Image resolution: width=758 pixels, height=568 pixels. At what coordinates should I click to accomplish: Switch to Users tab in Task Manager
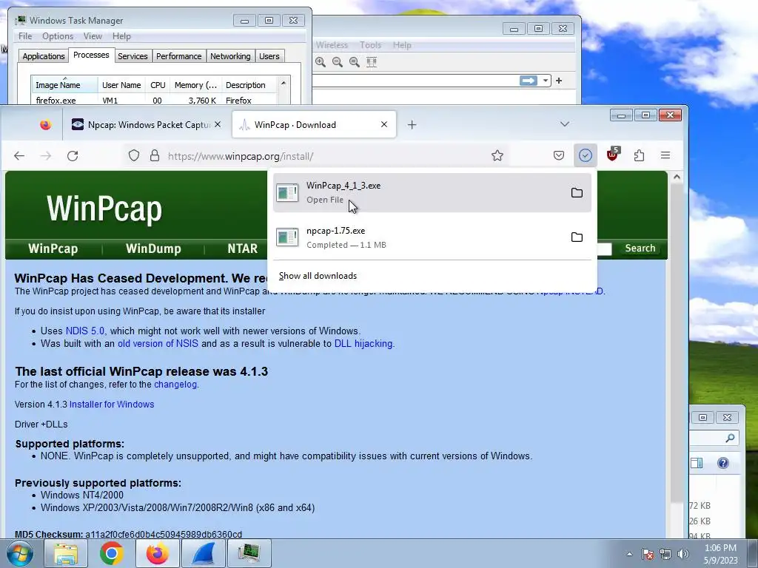269,56
